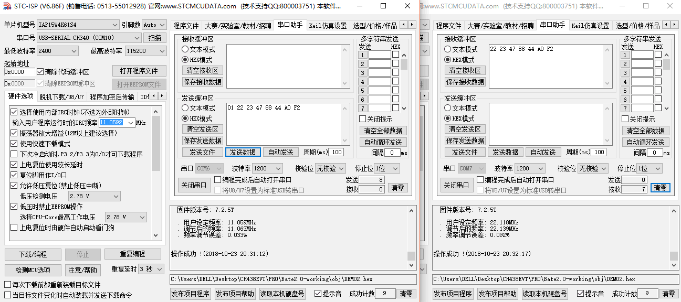The width and height of the screenshot is (681, 302).
Task: Click 检测MCU选项 button
Action: (33, 269)
